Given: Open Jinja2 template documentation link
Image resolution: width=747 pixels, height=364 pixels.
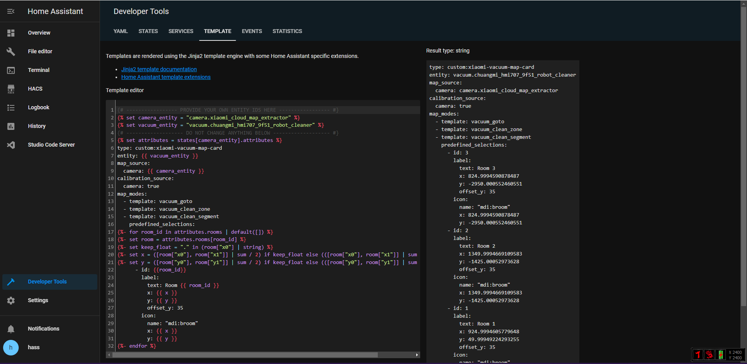Looking at the screenshot, I should pos(159,69).
